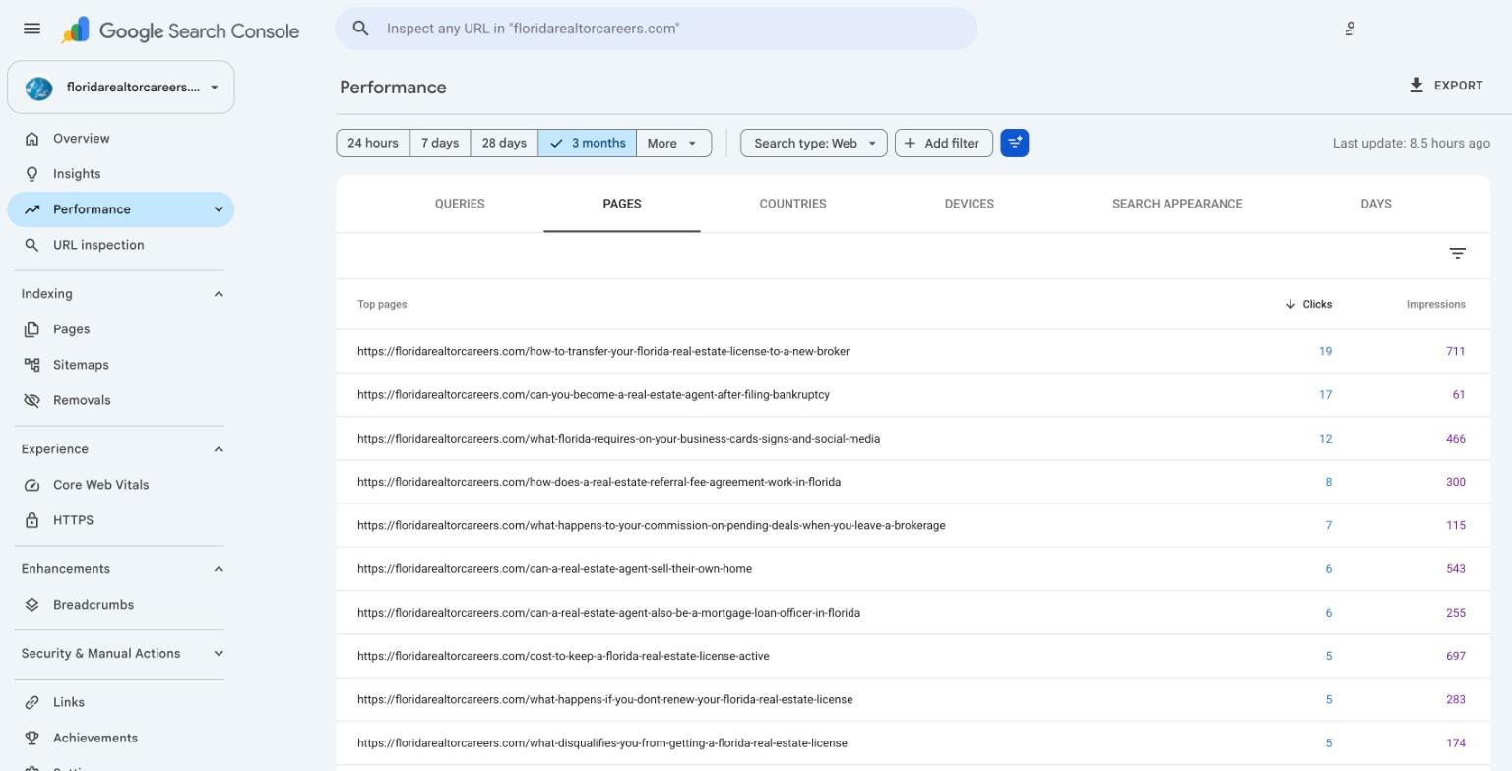
Task: Switch to the Devices tab
Action: [969, 204]
